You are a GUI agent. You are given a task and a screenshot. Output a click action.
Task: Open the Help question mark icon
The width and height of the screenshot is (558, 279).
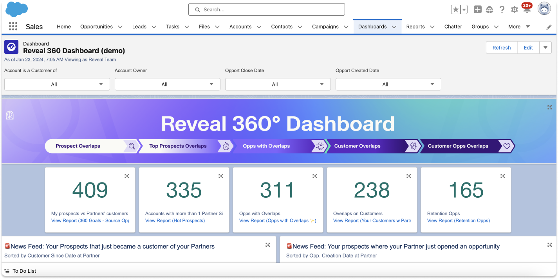[x=502, y=10]
